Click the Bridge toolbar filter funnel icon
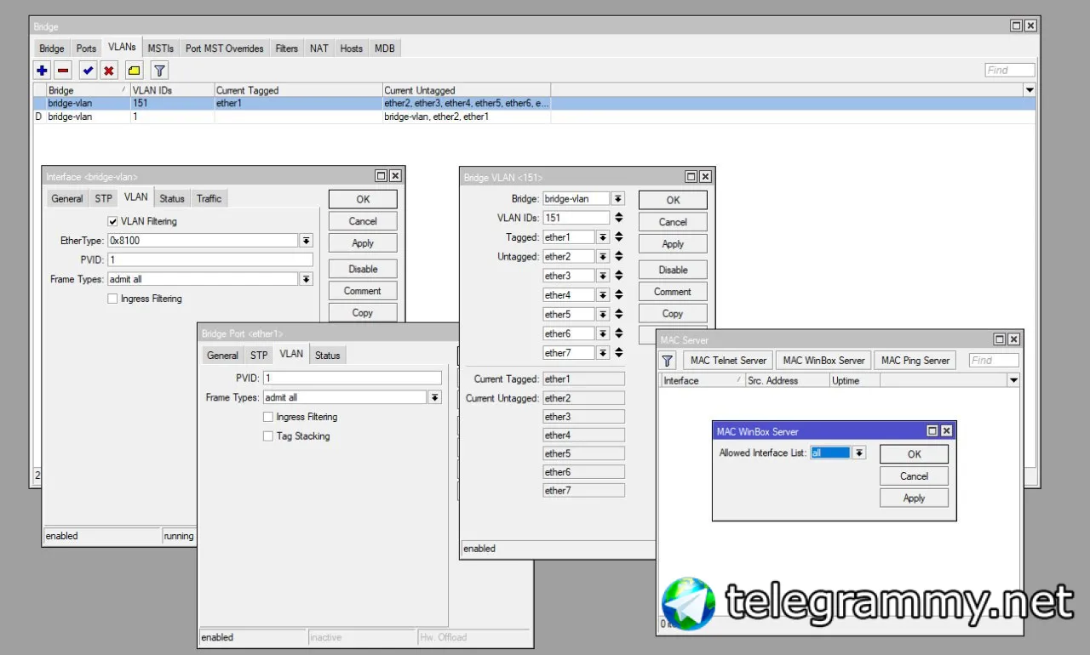The image size is (1090, 655). pos(159,71)
